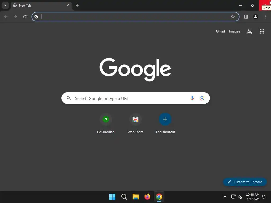Open the Chrome three-dot menu
The width and height of the screenshot is (271, 203).
coord(265,17)
